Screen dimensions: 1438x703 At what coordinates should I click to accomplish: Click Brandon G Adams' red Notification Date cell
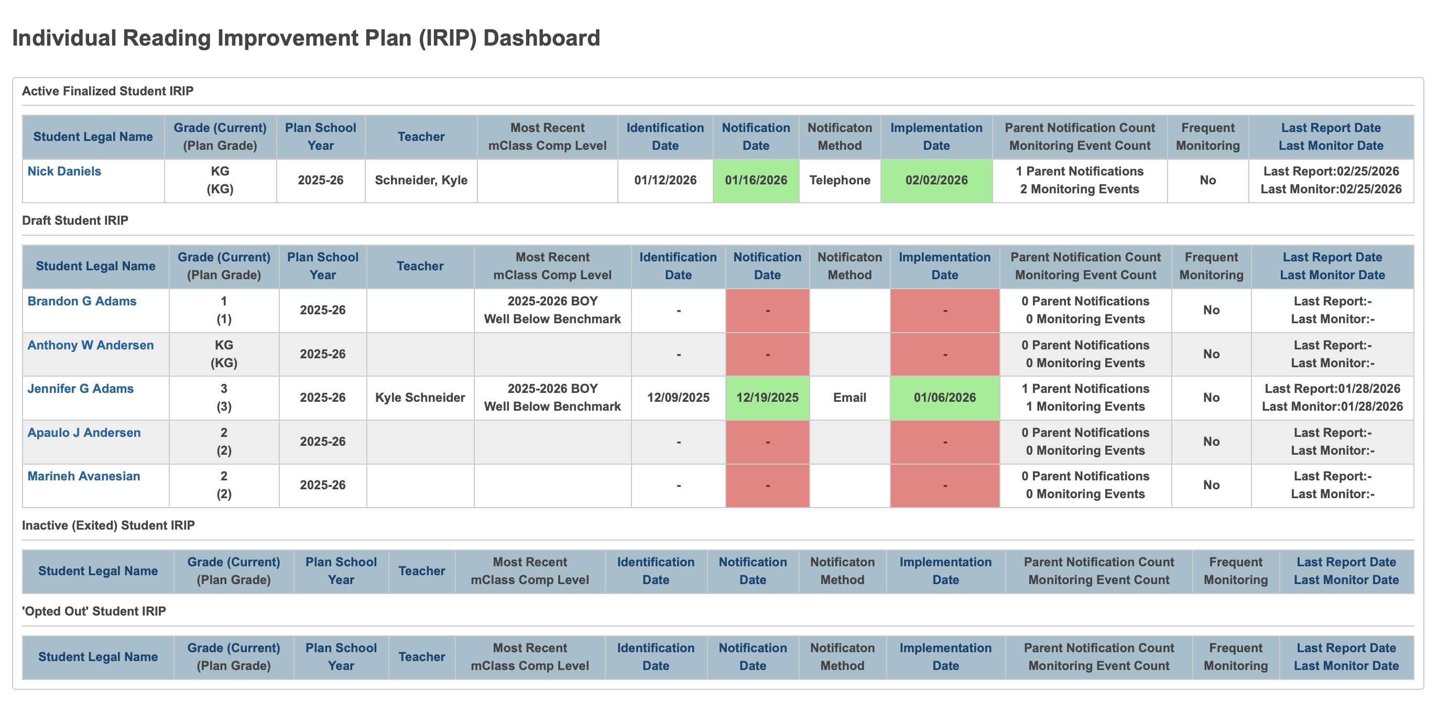pos(768,310)
